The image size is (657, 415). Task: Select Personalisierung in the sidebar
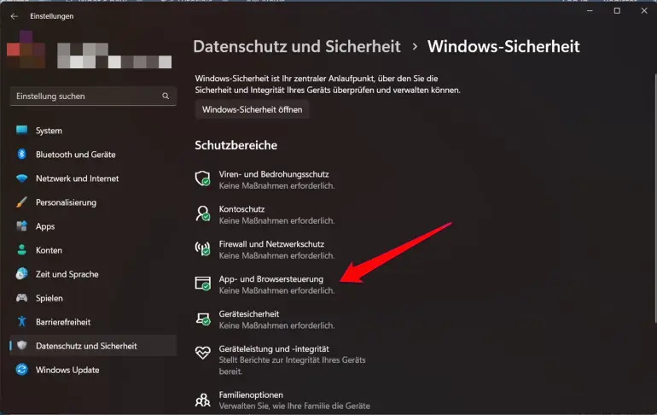click(93, 202)
